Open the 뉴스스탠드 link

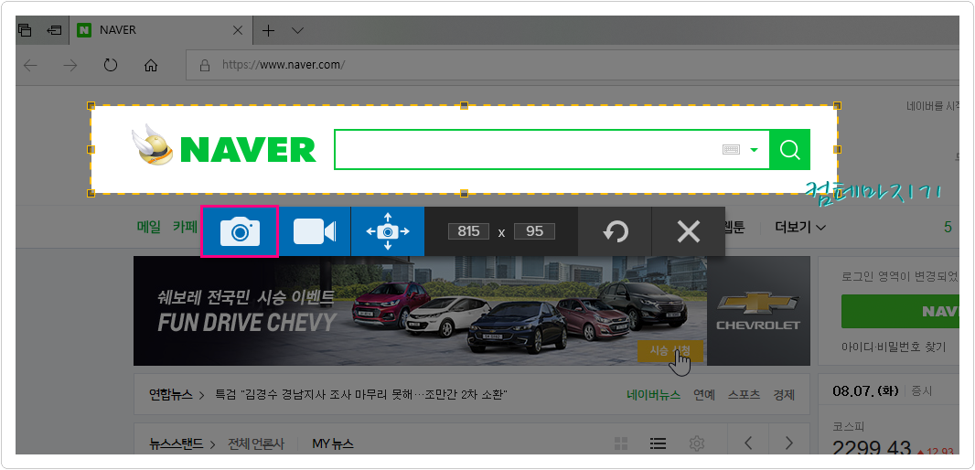176,443
